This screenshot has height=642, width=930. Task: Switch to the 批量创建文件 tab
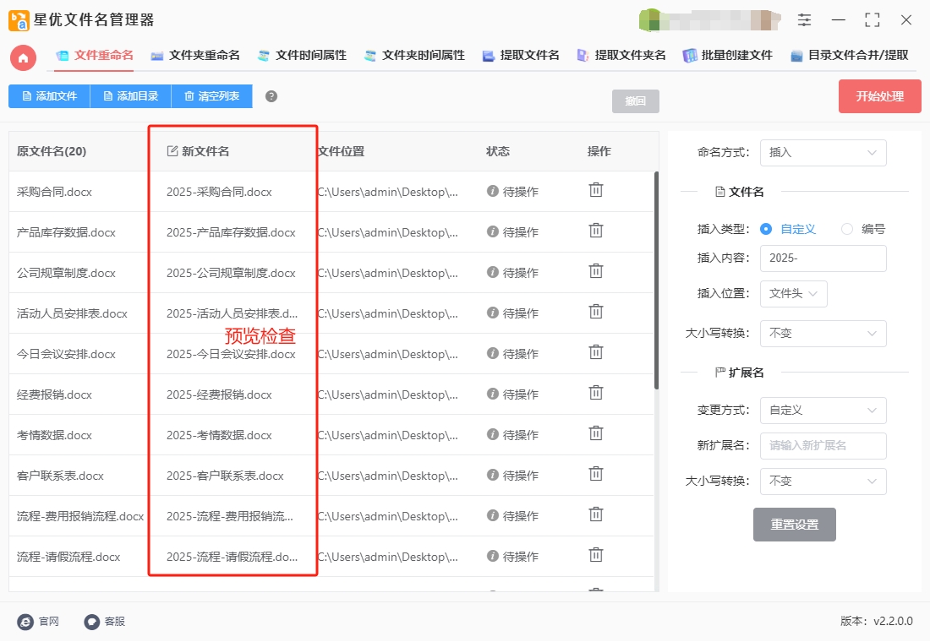[728, 56]
